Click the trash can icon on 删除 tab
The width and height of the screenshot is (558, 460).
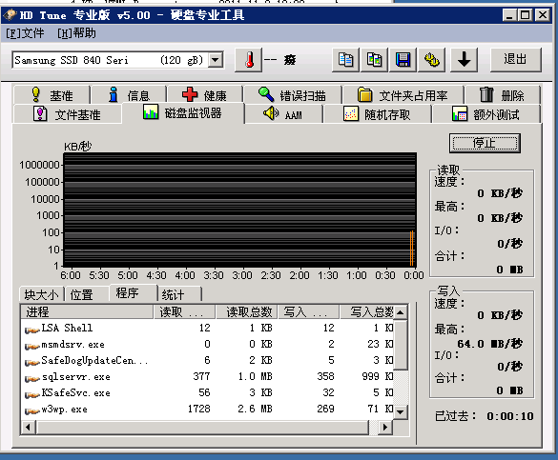[x=486, y=94]
